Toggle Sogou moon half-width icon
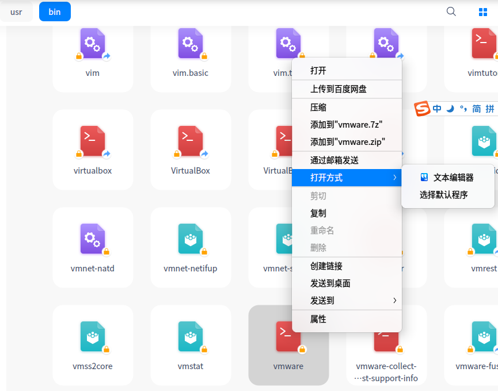Image resolution: width=498 pixels, height=391 pixels. (x=450, y=109)
